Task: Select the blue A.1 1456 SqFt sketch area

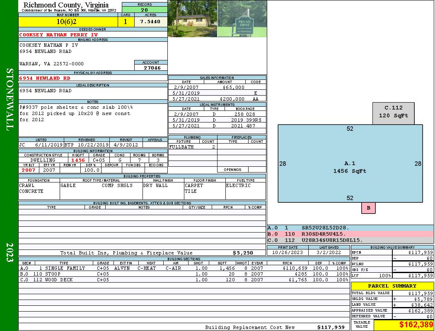Action: click(x=350, y=163)
